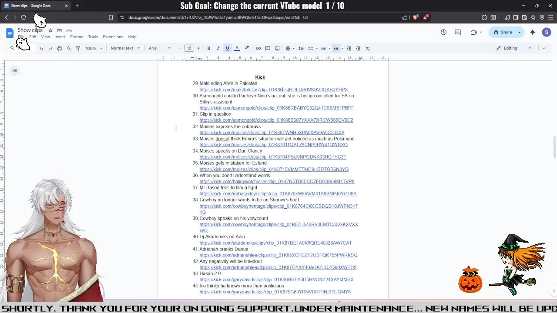This screenshot has height=313, width=557.
Task: Open the Extensions menu
Action: click(x=113, y=37)
